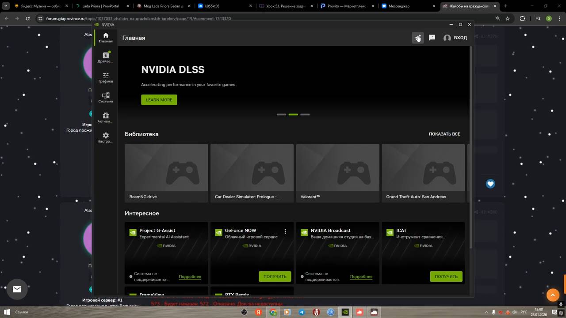Screen dimensions: 566x318
Task: Bookmark this page with the star icon
Action: click(x=508, y=19)
